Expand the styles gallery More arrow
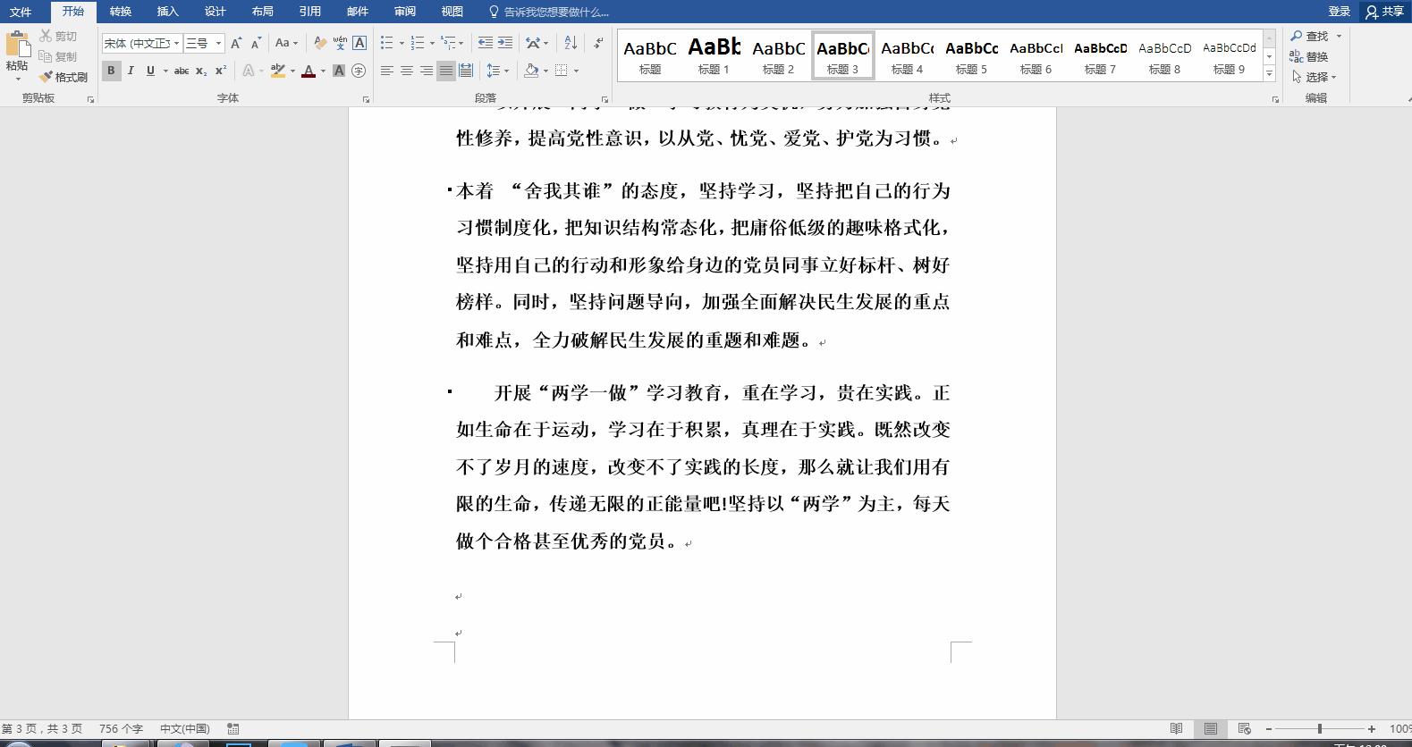 (x=1269, y=74)
